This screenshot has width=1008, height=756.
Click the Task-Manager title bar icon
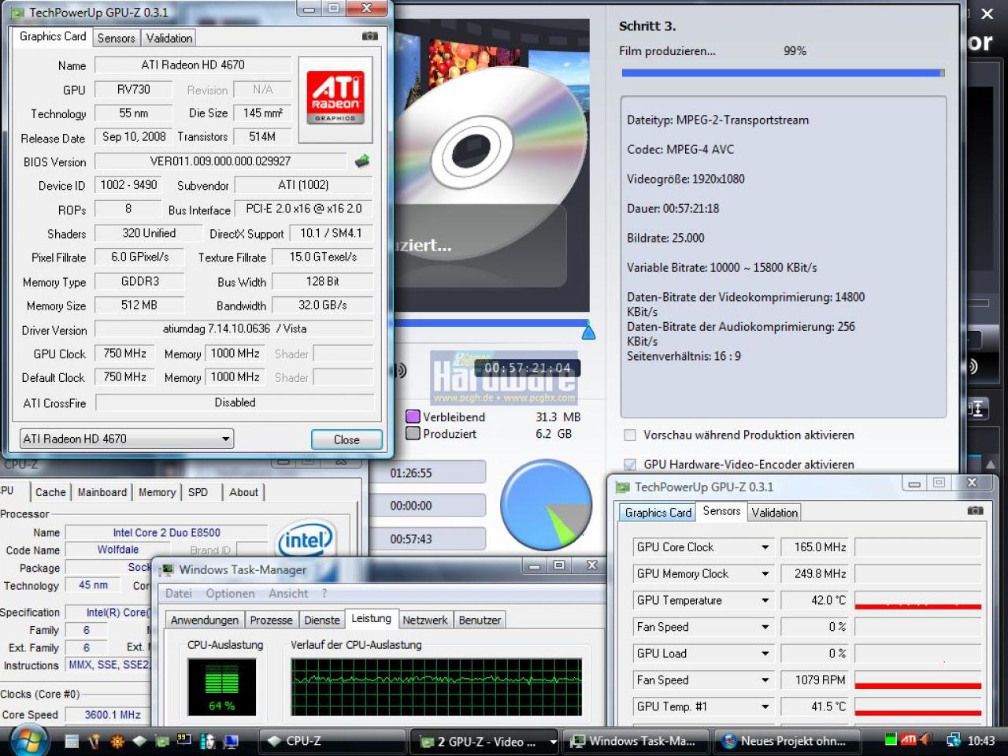click(166, 569)
